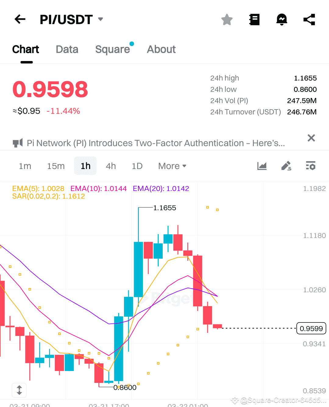The height and width of the screenshot is (407, 329).
Task: Expand chart height with the resize arrows icon
Action: point(19,390)
